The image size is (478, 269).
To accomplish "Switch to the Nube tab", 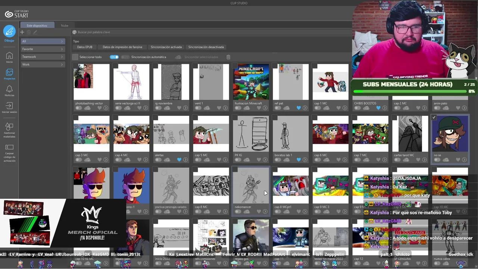I will click(x=65, y=25).
